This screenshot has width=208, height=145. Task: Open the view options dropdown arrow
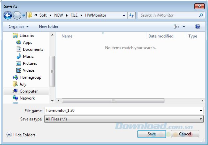[x=184, y=27]
